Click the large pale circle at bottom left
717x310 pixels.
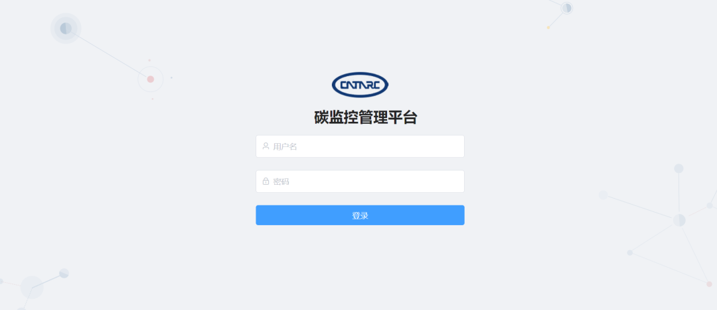click(32, 287)
